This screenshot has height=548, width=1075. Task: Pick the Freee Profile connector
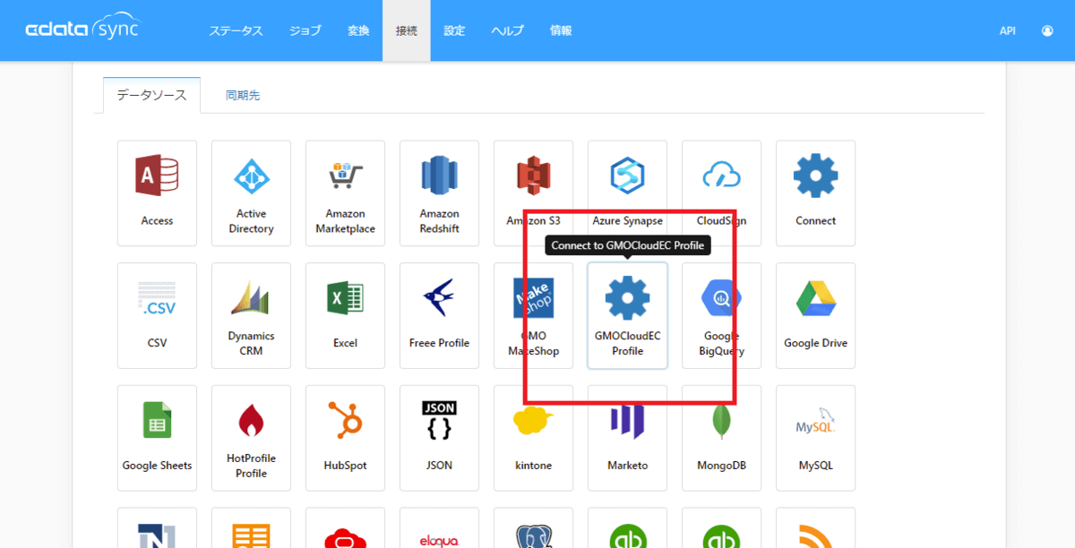pyautogui.click(x=439, y=315)
